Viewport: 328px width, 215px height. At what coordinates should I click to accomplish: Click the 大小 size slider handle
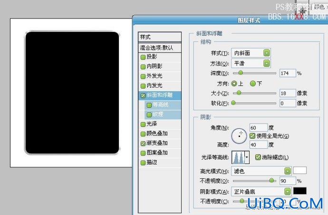[x=239, y=93]
